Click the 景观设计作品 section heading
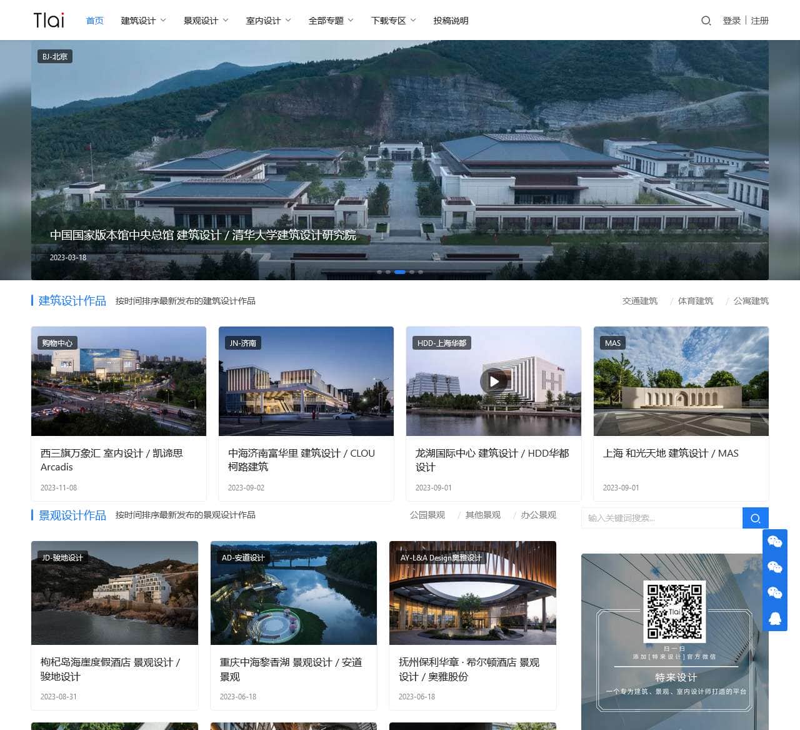Viewport: 800px width, 730px height. 72,515
